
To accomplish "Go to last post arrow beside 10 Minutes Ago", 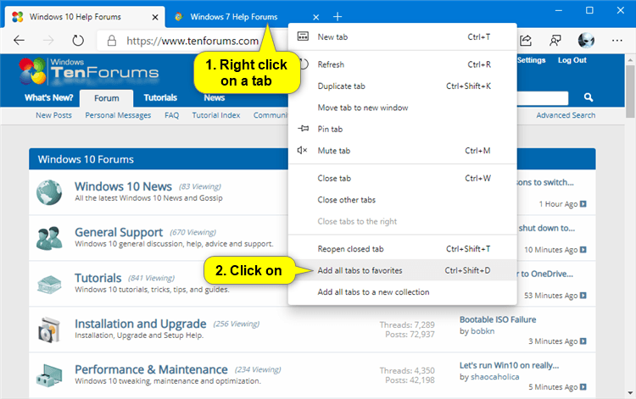I will click(x=583, y=250).
